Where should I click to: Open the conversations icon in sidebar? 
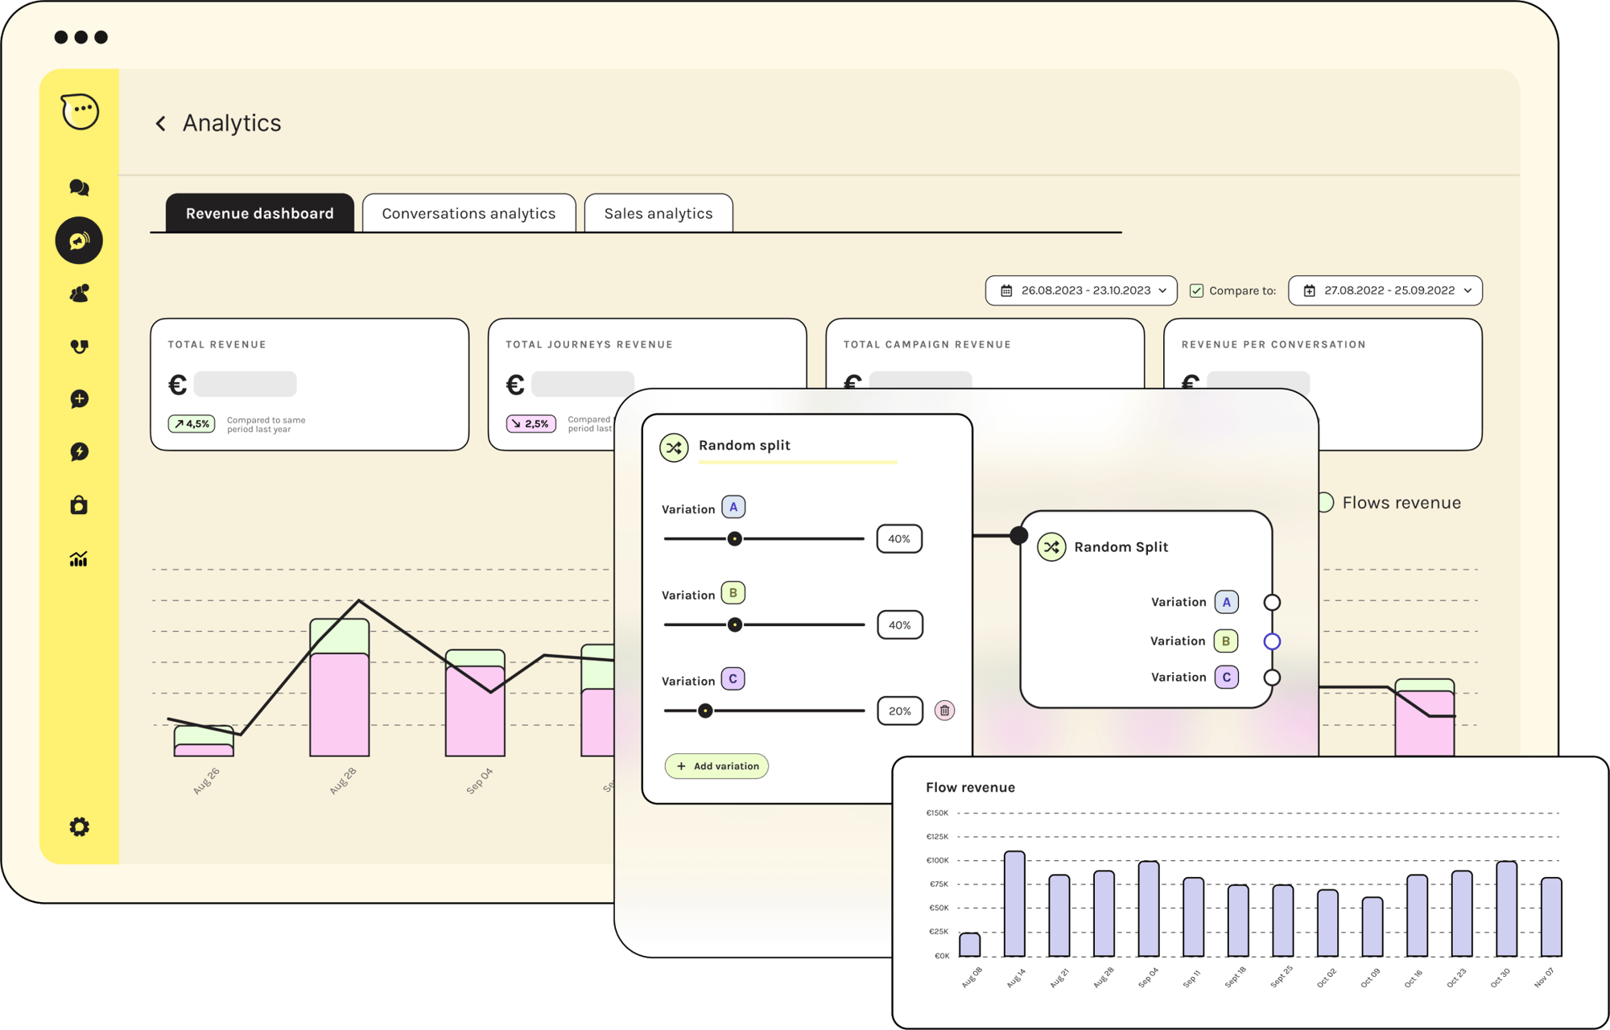tap(79, 187)
